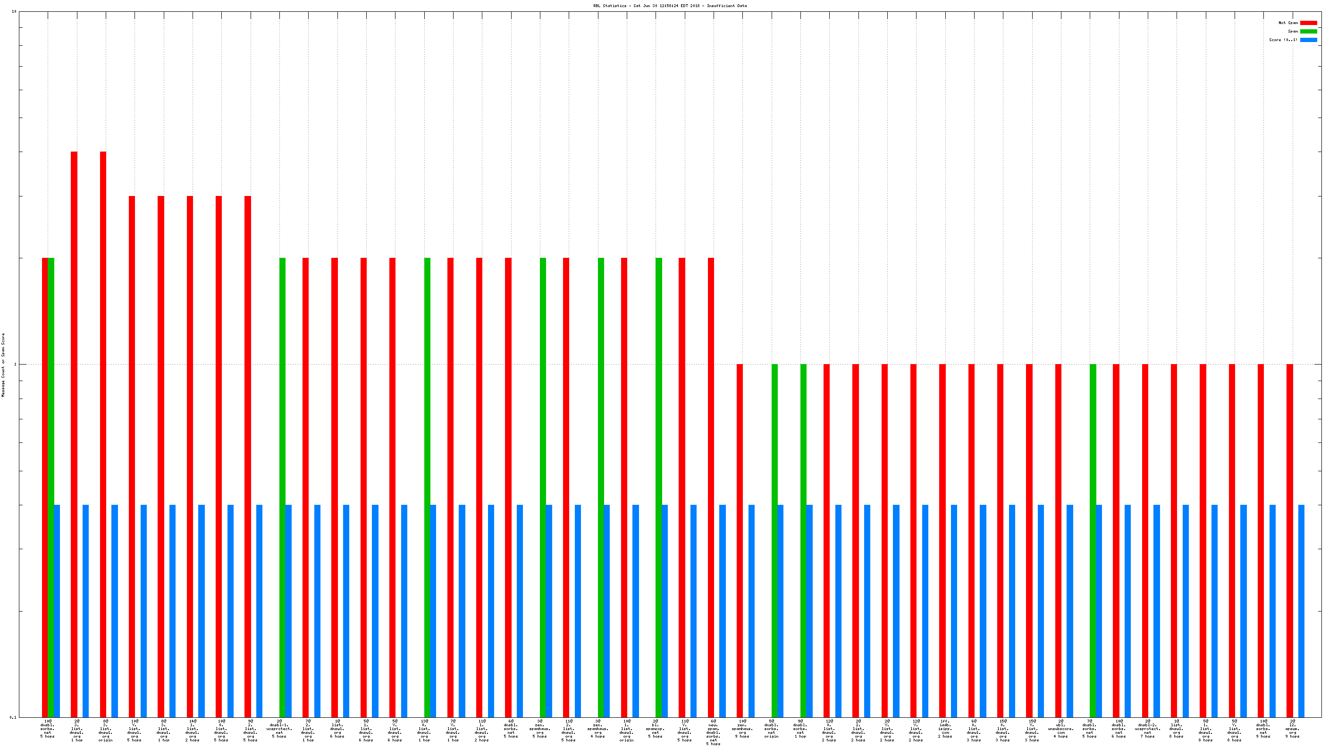Click the dnsbl-2.uceprotect.net 7 hops label
Viewport: 1329px width, 748px height.
(x=1147, y=728)
